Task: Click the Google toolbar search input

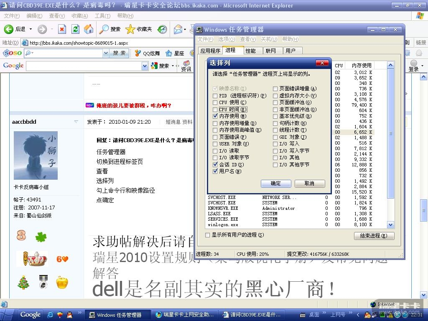Action: pyautogui.click(x=84, y=66)
